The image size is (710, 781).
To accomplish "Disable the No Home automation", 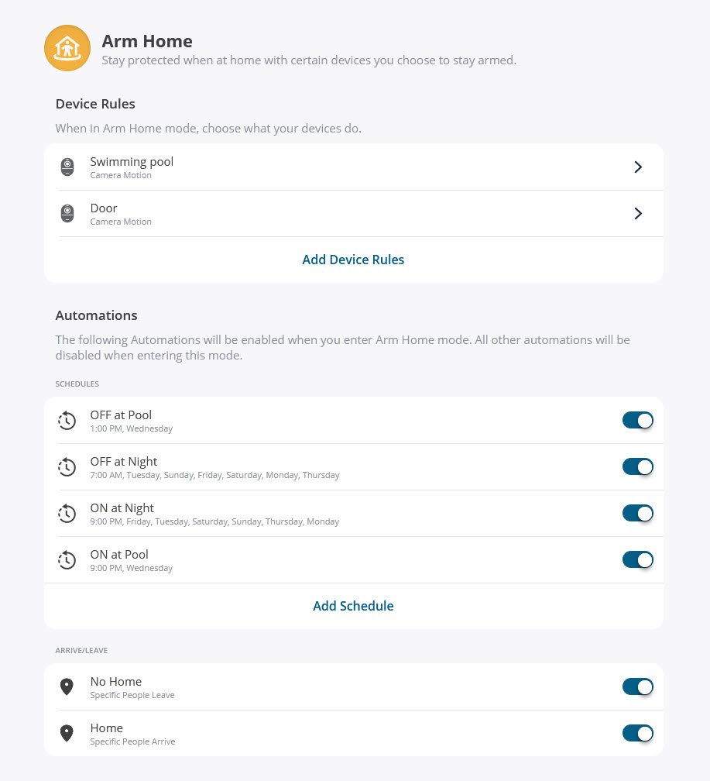I will coord(637,686).
